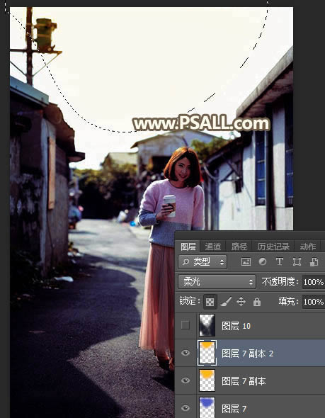
Task: Hide layer 图层 7 副本
Action: pos(186,380)
